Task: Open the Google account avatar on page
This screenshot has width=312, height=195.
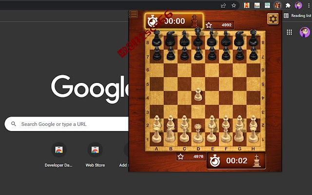Action: coord(305,32)
